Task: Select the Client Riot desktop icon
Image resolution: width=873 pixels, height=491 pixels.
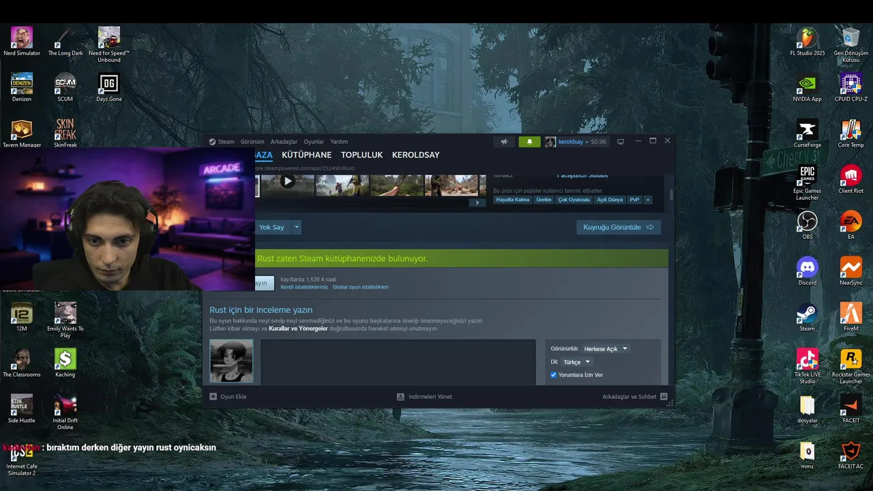Action: click(851, 179)
